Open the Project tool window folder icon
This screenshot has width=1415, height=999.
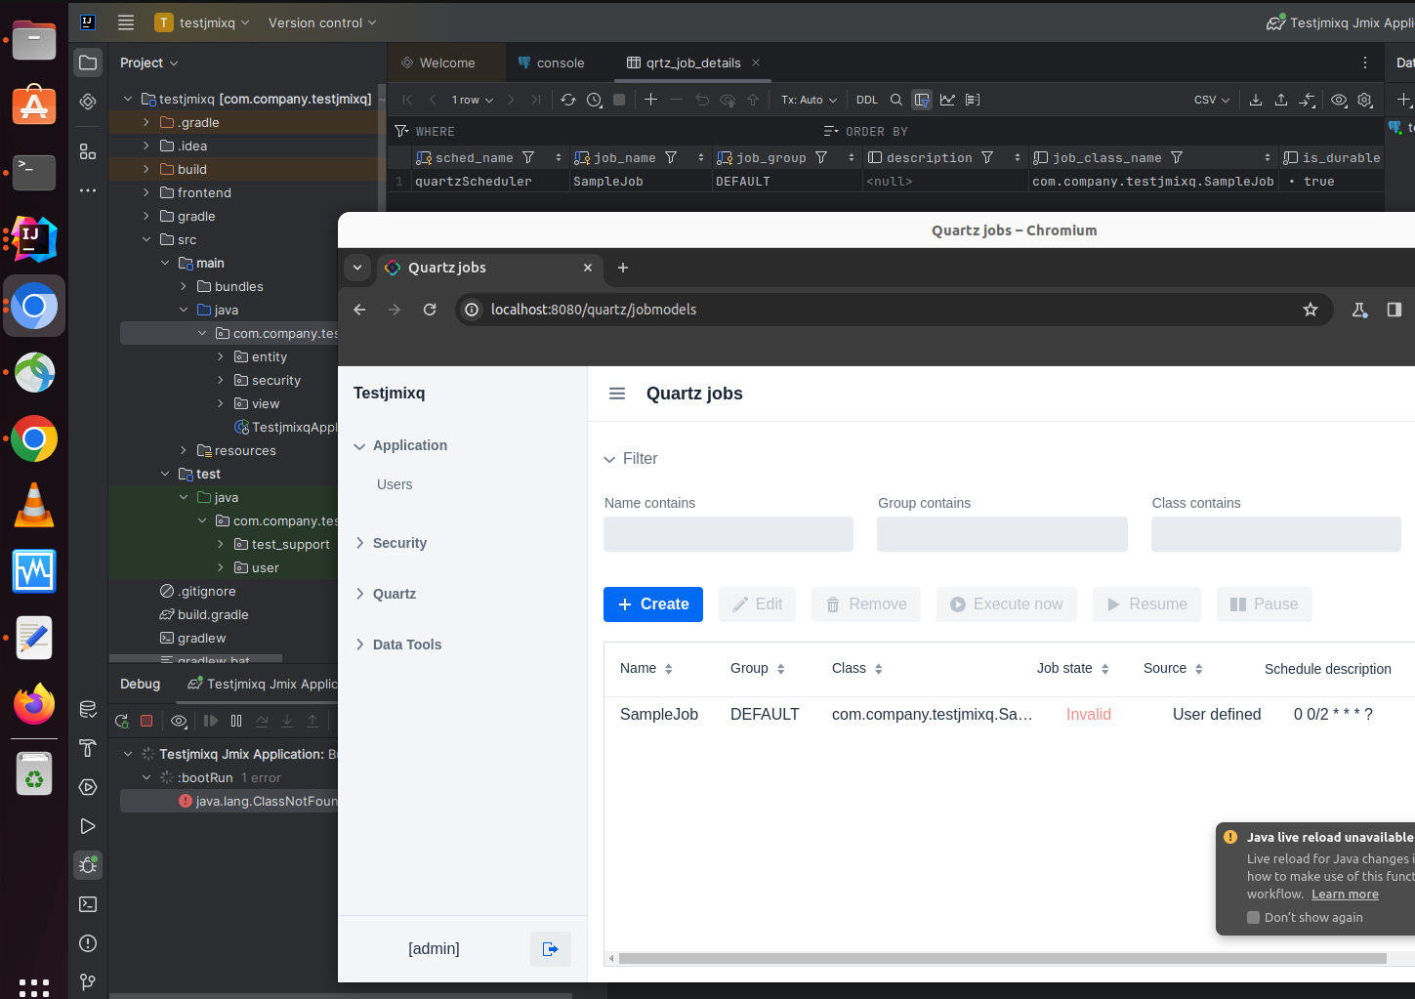[88, 62]
